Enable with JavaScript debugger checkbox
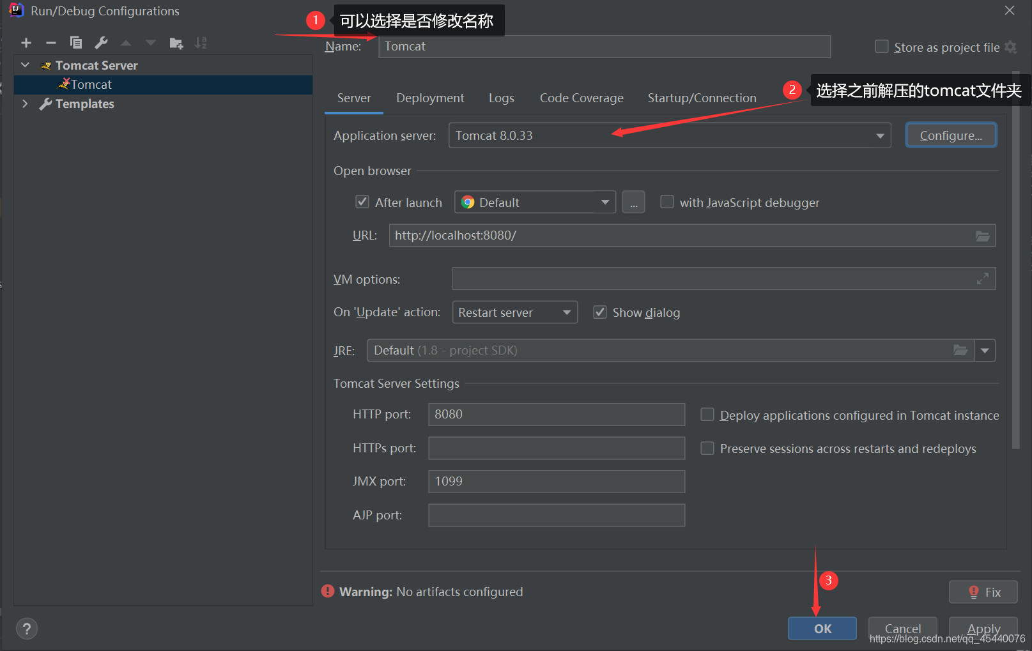Screen dimensions: 1032x651 [x=667, y=202]
